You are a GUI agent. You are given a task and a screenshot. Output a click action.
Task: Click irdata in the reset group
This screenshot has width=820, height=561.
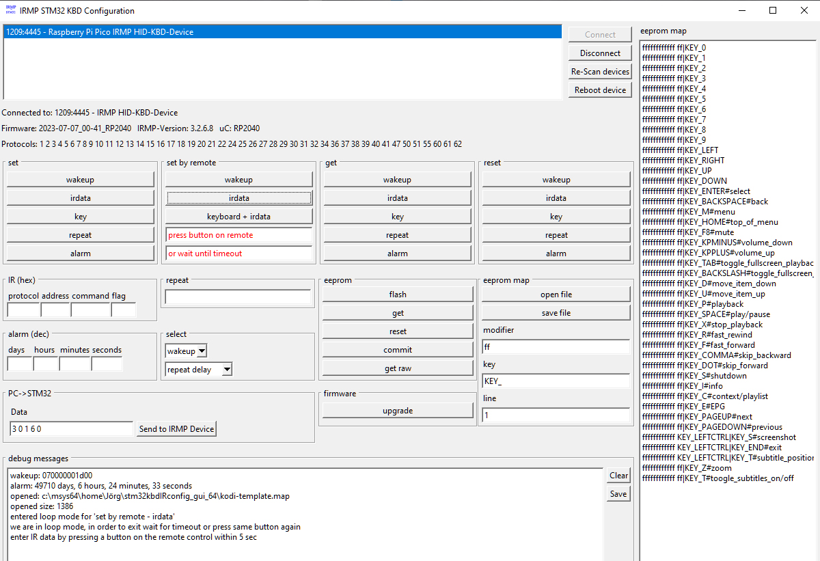(x=556, y=197)
